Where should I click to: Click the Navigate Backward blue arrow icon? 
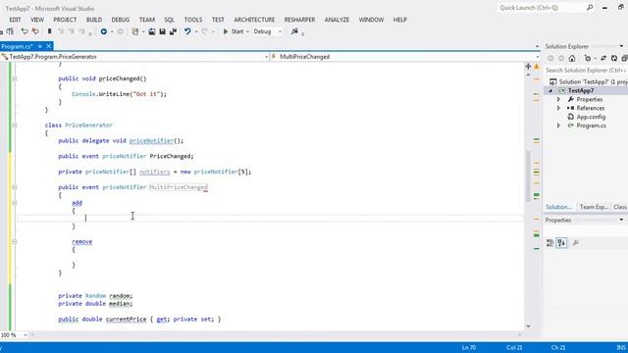(104, 31)
